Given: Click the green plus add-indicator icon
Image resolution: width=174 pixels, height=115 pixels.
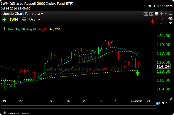Looking at the screenshot, I should [4, 20].
